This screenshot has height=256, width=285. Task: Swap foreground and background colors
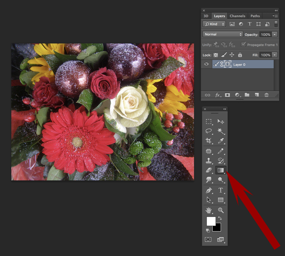click(220, 218)
